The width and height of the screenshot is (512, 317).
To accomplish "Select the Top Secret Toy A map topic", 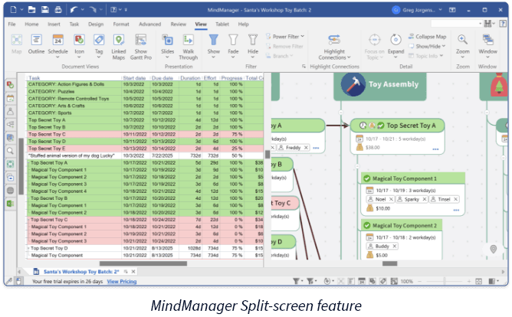I will 397,126.
